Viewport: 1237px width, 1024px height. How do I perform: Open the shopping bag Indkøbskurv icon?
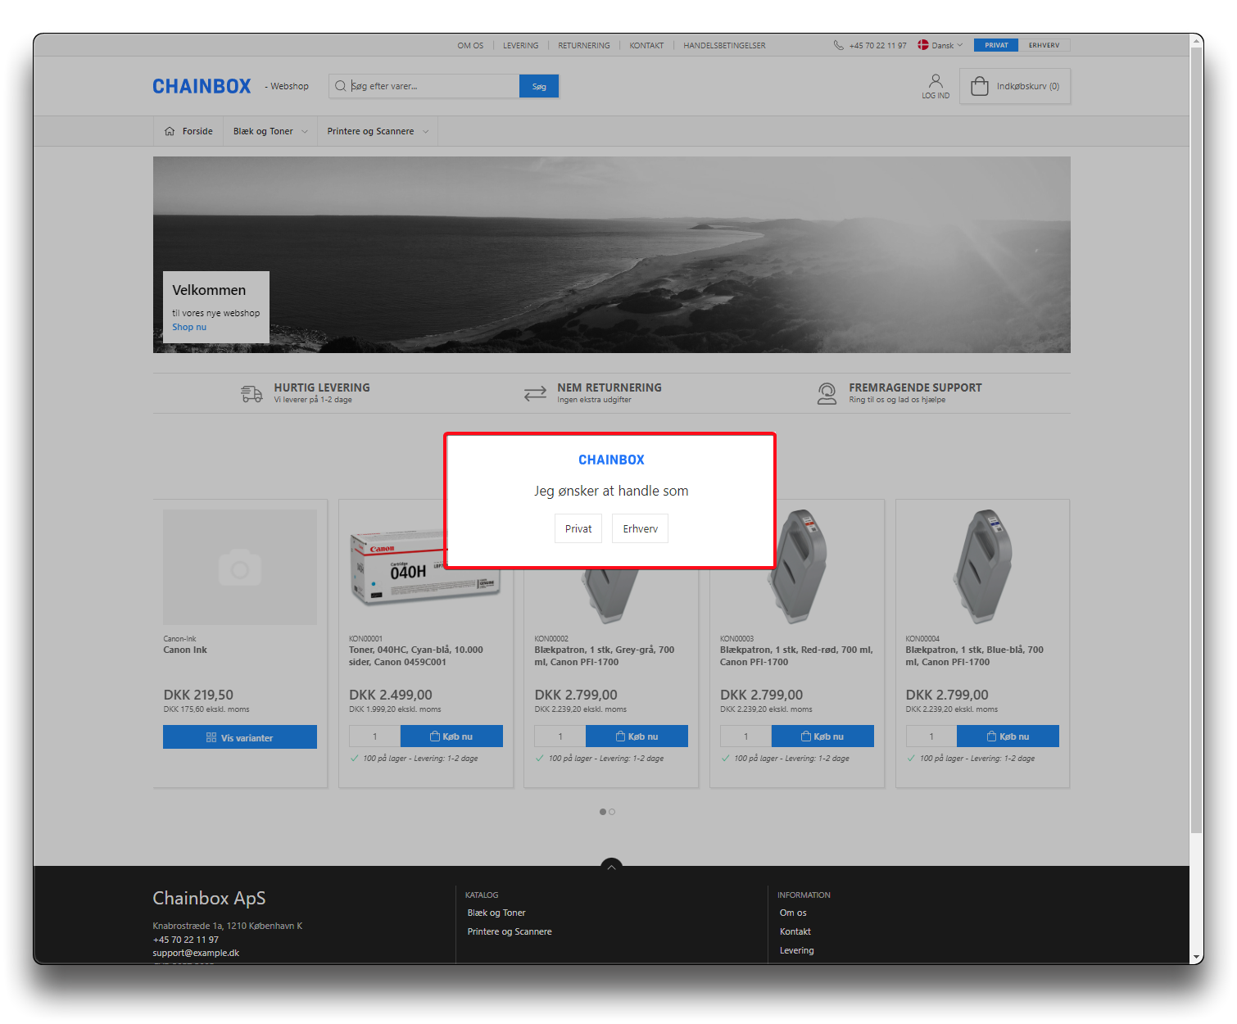(979, 86)
